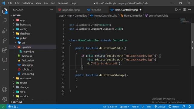The width and height of the screenshot is (194, 109).
Task: Split the editor to the right
Action: pyautogui.click(x=184, y=9)
